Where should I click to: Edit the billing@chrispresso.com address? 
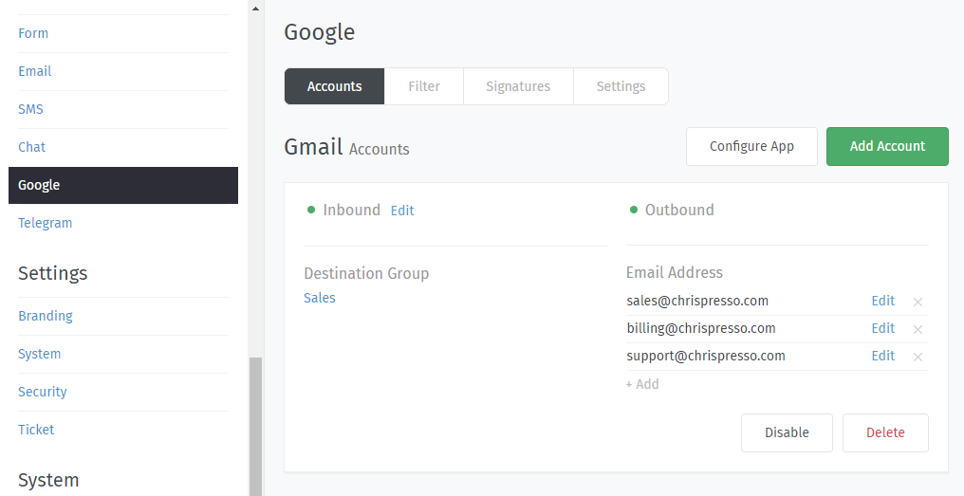(x=882, y=328)
